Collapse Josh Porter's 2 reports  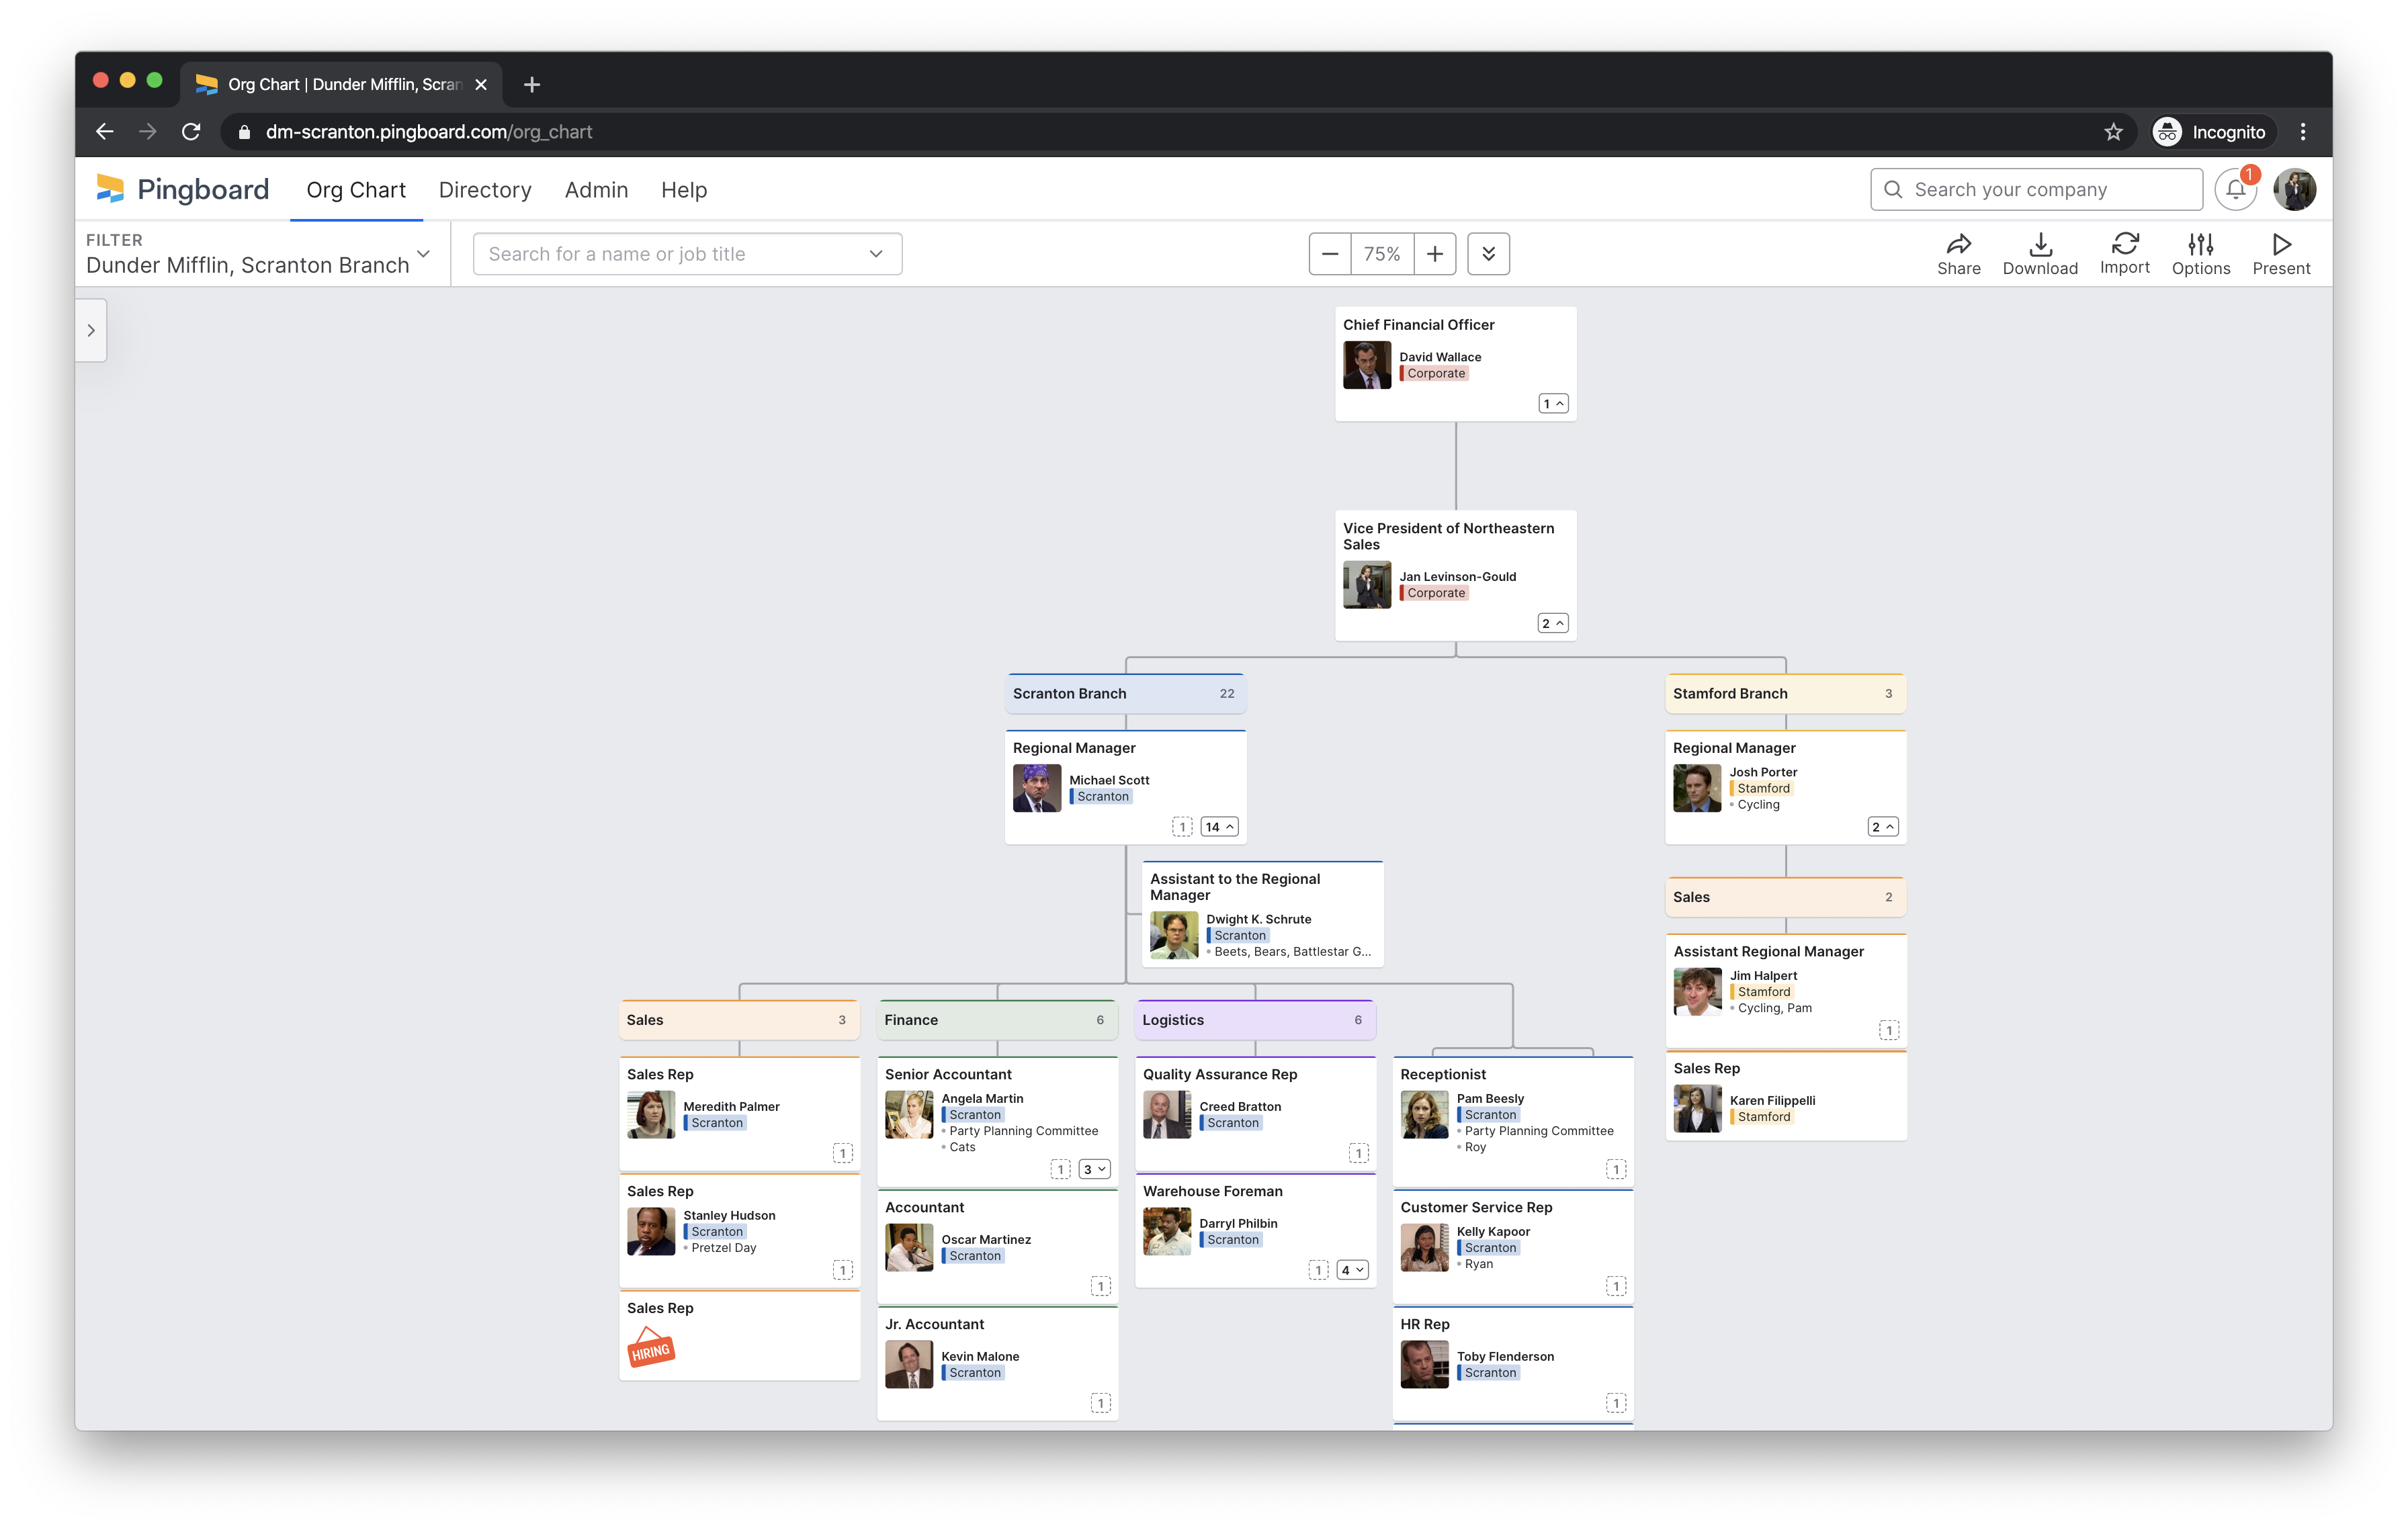[1883, 827]
